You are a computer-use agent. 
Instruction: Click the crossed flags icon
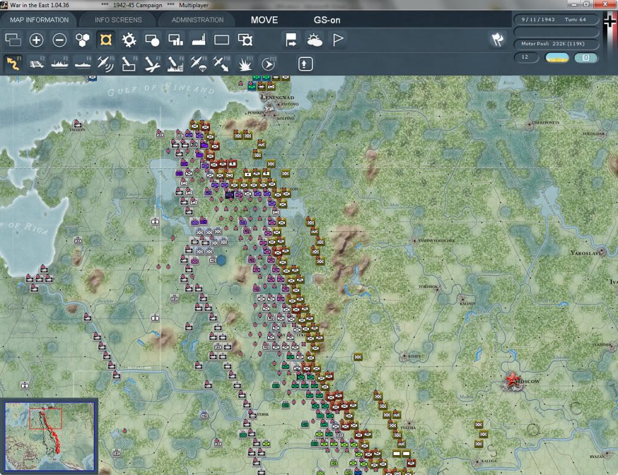coord(497,39)
